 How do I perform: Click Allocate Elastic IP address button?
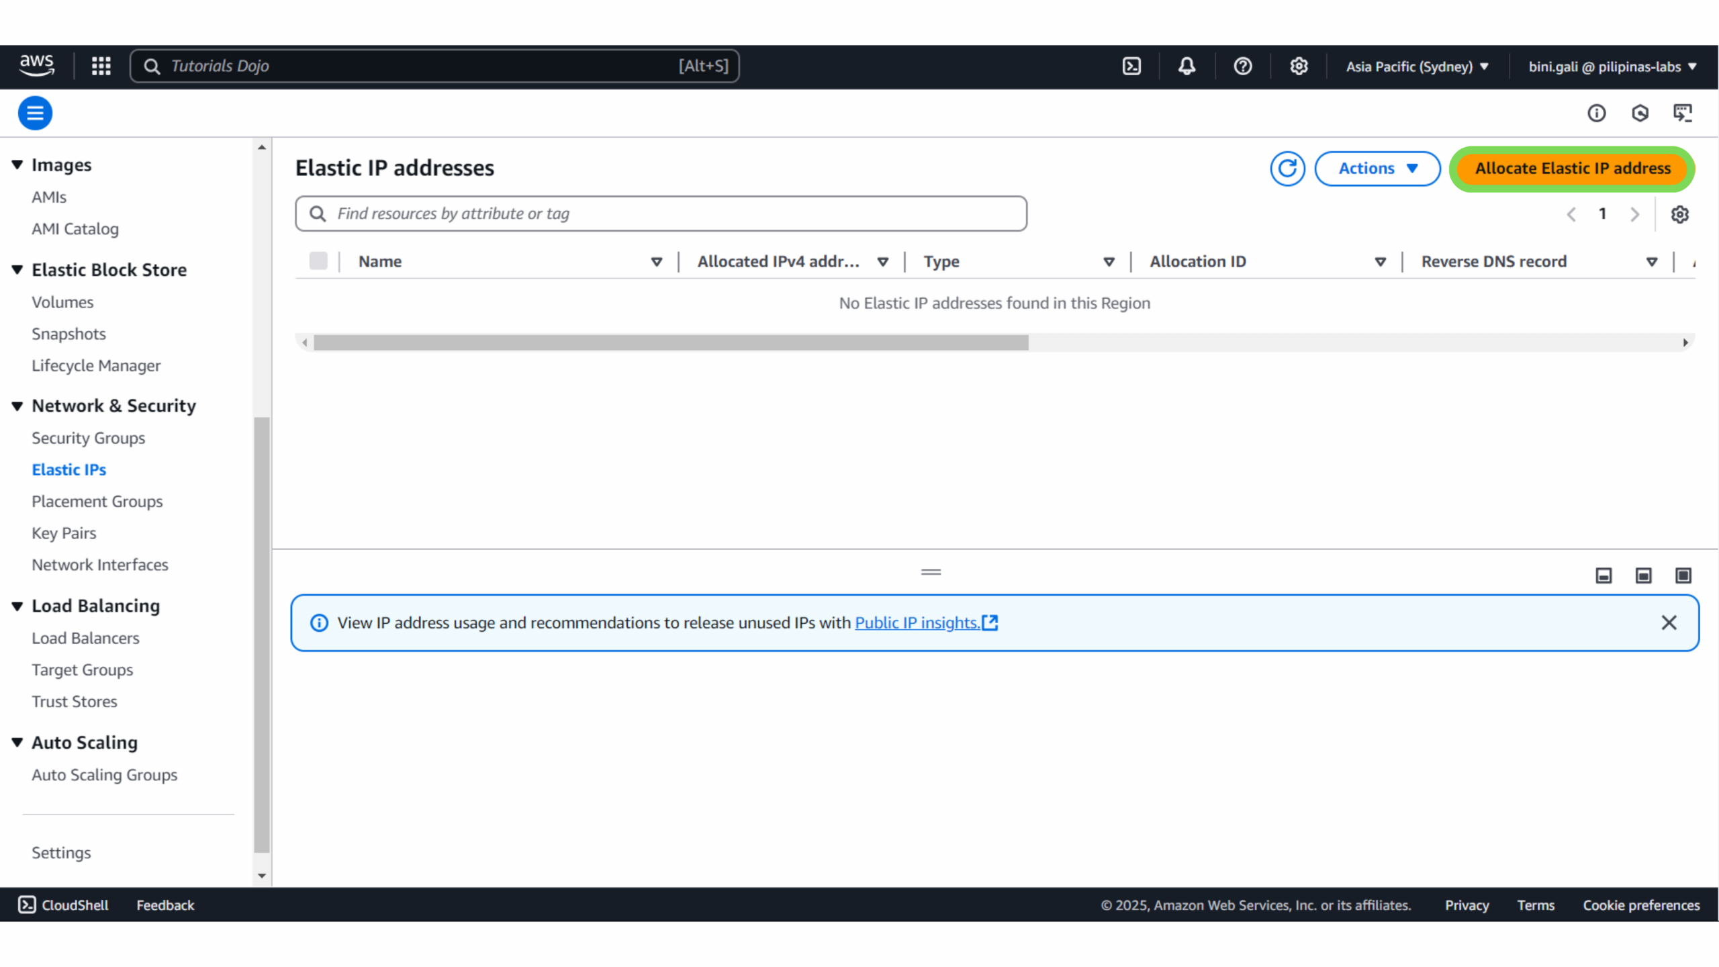pos(1572,168)
